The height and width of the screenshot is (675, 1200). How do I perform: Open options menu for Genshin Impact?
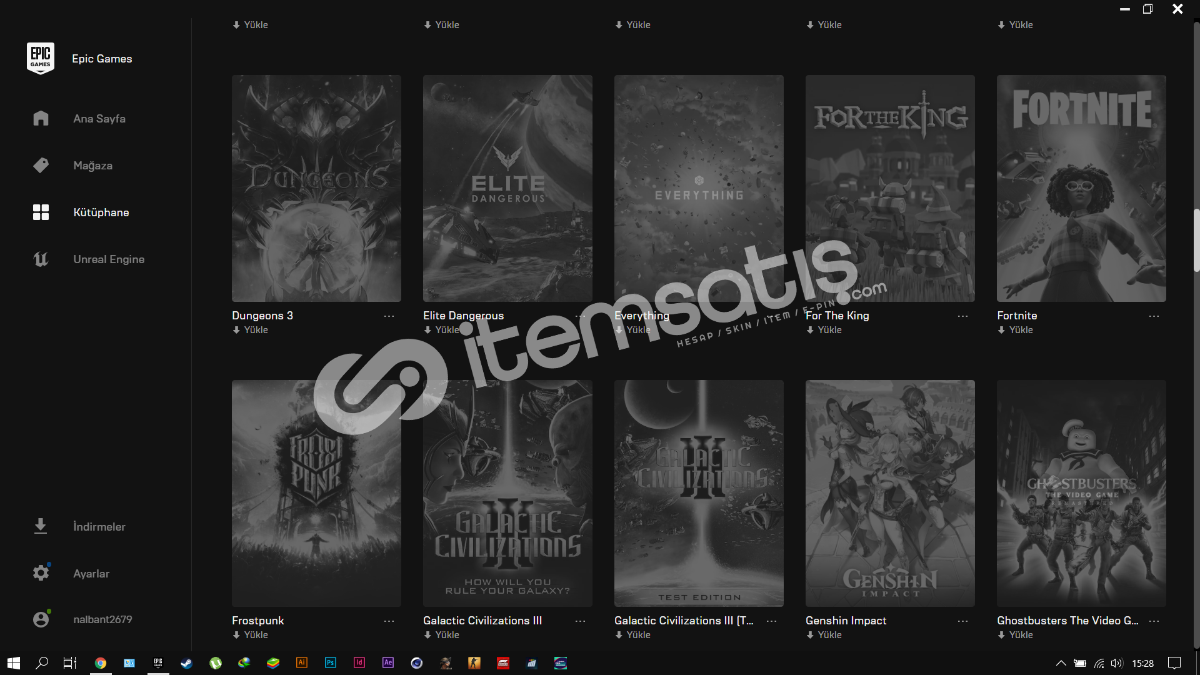tap(962, 621)
